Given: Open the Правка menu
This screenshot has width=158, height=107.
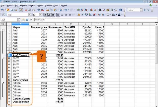Looking at the screenshot, I should point(10,6).
